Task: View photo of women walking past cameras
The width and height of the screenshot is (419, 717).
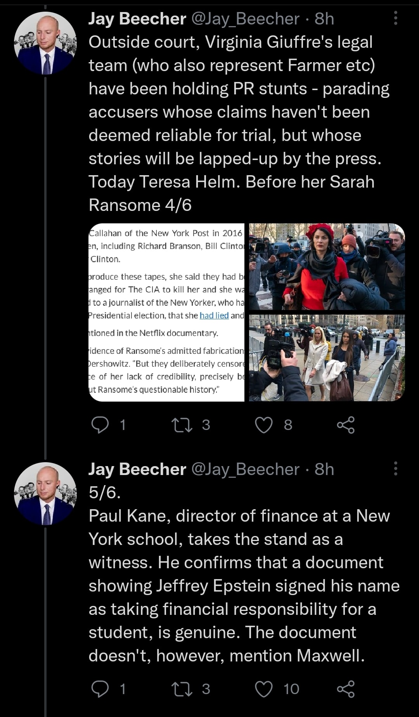Action: (x=327, y=358)
